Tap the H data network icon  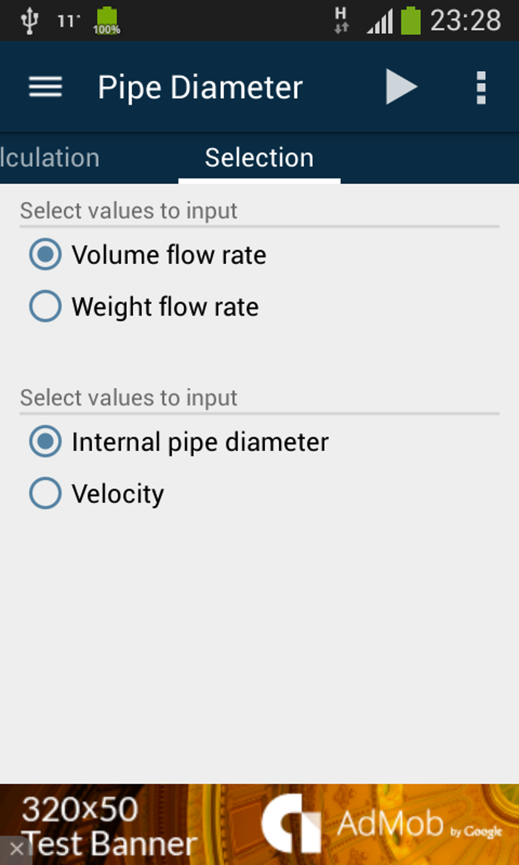341,20
